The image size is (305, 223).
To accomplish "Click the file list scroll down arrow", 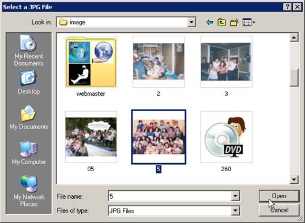I will pos(294,179).
